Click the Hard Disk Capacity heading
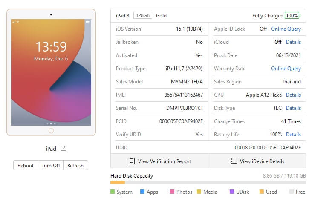This screenshot has height=198, width=309. [132, 175]
